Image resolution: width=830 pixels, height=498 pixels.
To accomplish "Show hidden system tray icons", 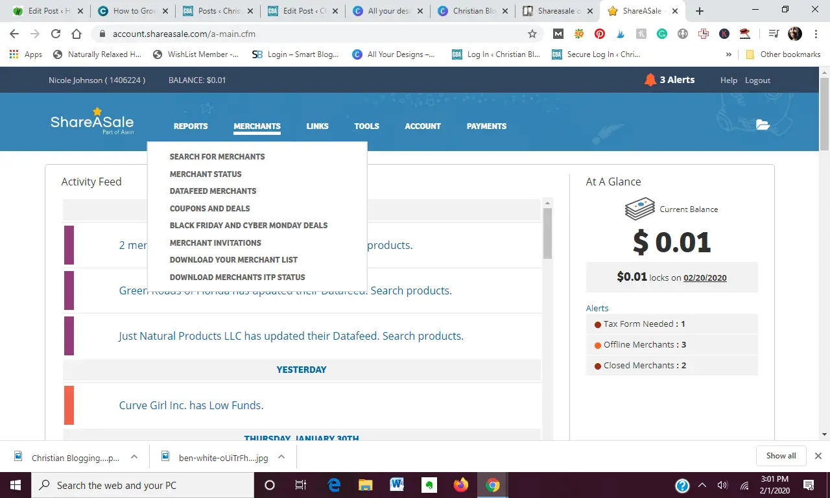I will point(702,485).
